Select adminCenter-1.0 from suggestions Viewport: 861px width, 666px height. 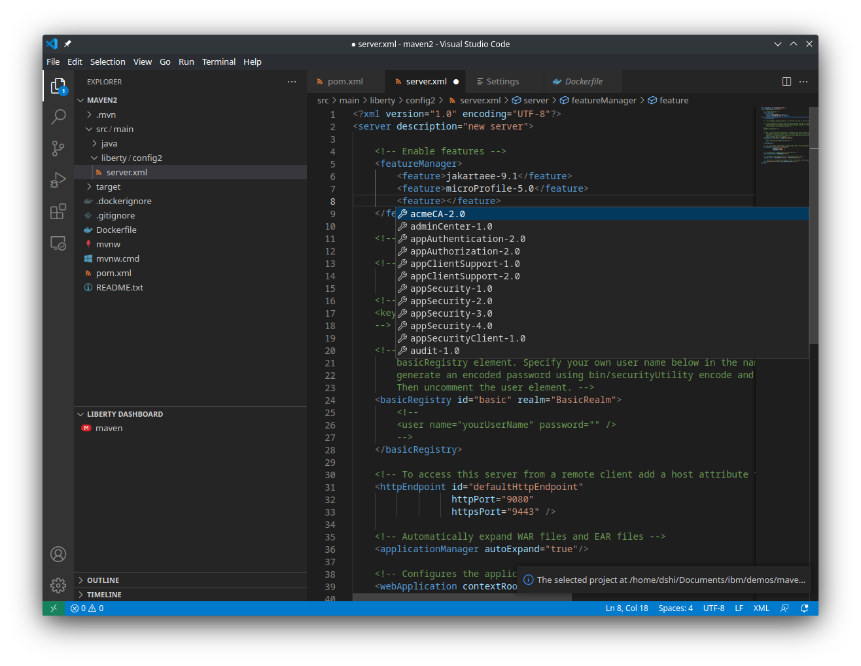(x=602, y=226)
